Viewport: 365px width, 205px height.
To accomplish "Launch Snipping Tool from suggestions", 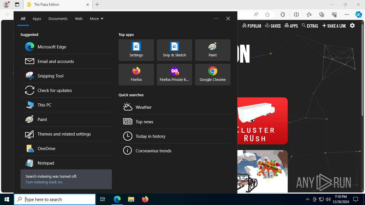I will (x=66, y=76).
